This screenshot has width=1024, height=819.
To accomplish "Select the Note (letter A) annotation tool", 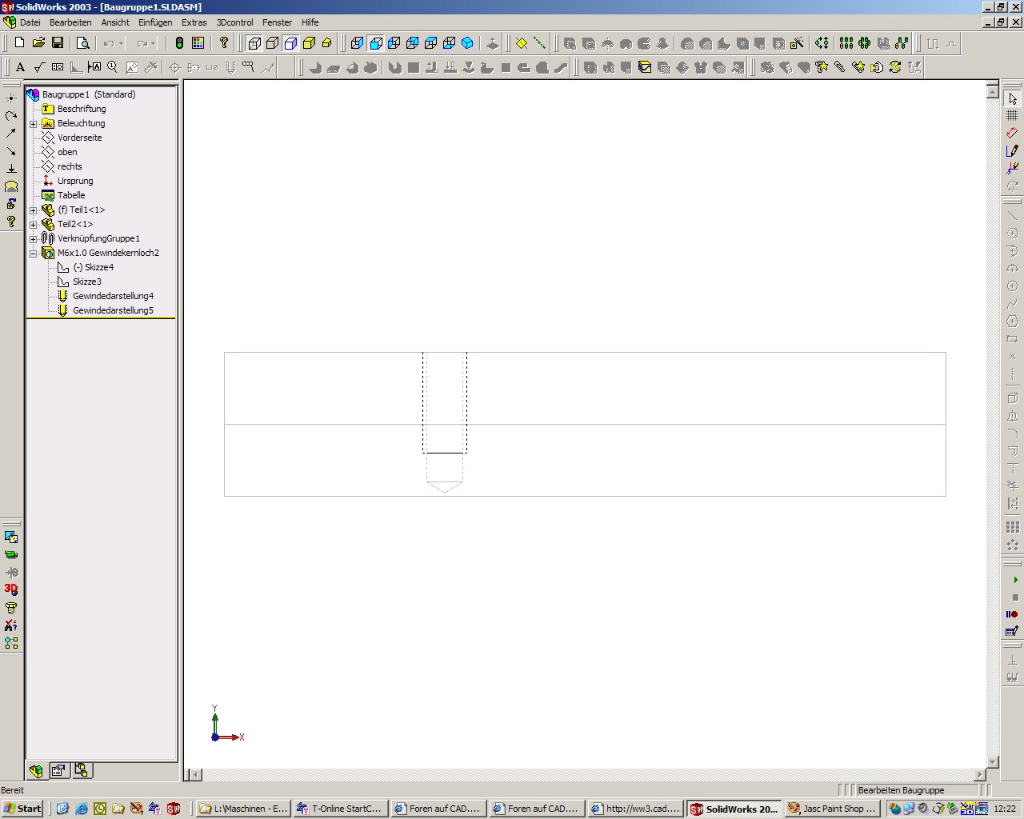I will pyautogui.click(x=21, y=68).
